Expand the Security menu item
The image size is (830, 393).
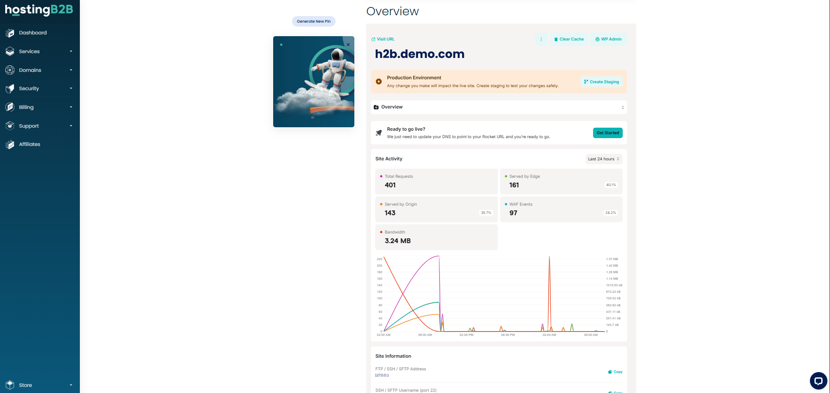pos(39,88)
